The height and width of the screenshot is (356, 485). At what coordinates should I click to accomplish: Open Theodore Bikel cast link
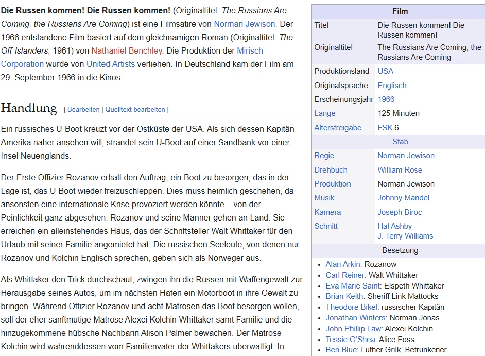click(352, 308)
